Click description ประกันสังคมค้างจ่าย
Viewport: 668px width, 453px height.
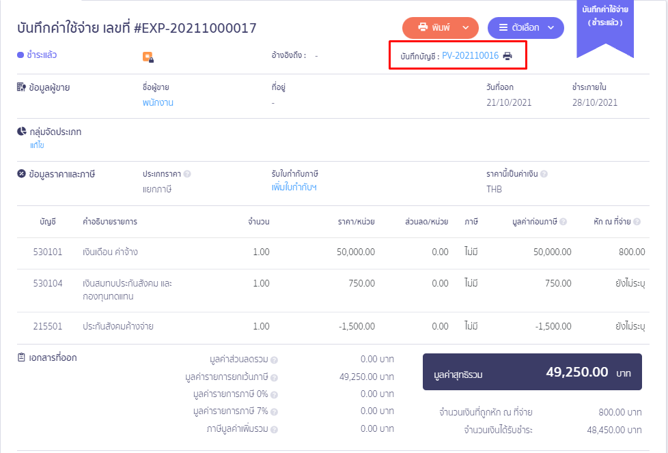click(118, 326)
